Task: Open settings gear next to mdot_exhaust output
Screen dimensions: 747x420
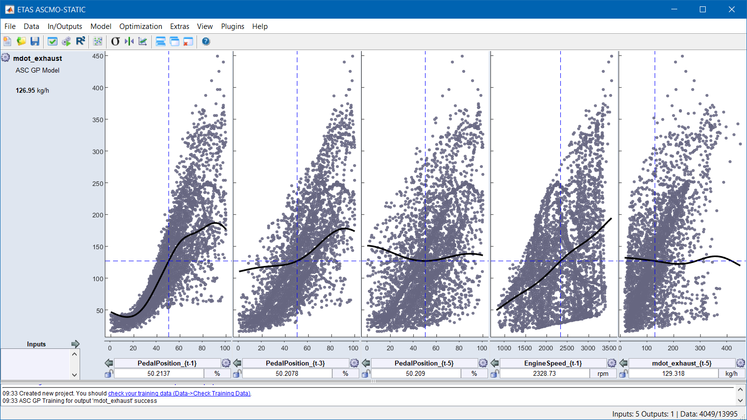Action: click(x=5, y=58)
